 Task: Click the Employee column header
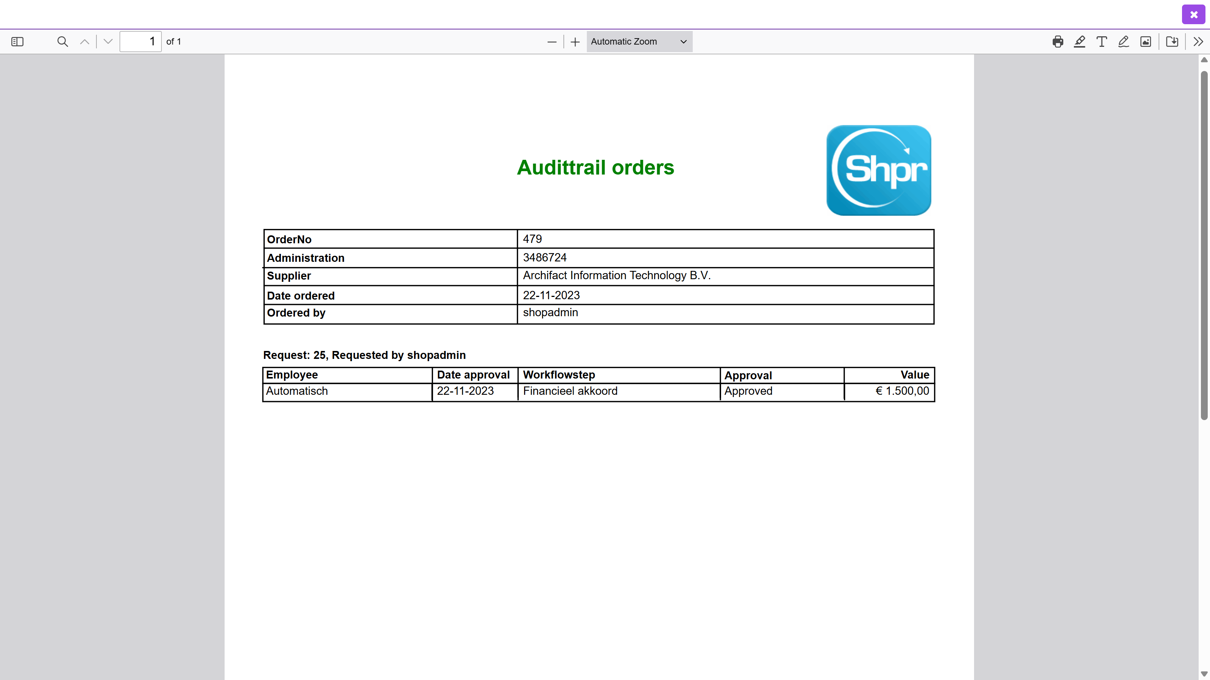point(292,375)
